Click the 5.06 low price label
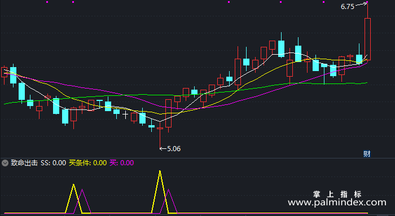This screenshot has height=216, width=395. (x=174, y=149)
